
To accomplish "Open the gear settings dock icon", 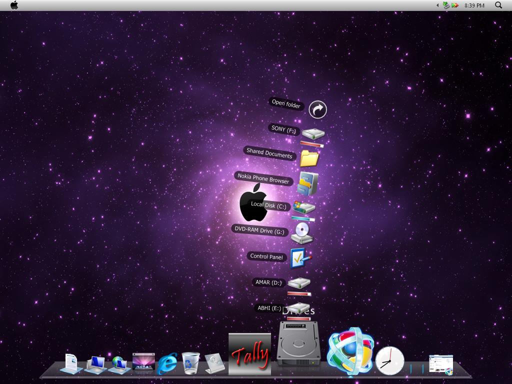I will 215,363.
